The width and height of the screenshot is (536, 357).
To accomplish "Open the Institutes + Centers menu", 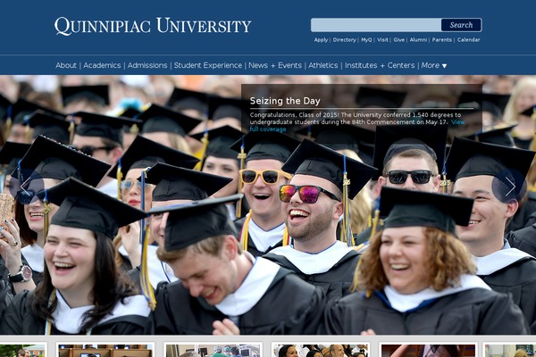I will (x=380, y=65).
